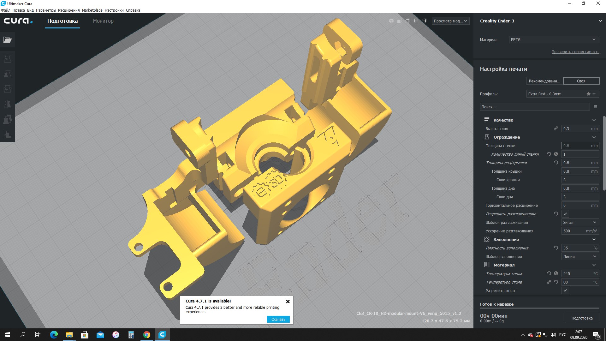606x341 pixels.
Task: Collapse the Ограждение settings section
Action: pyautogui.click(x=594, y=137)
